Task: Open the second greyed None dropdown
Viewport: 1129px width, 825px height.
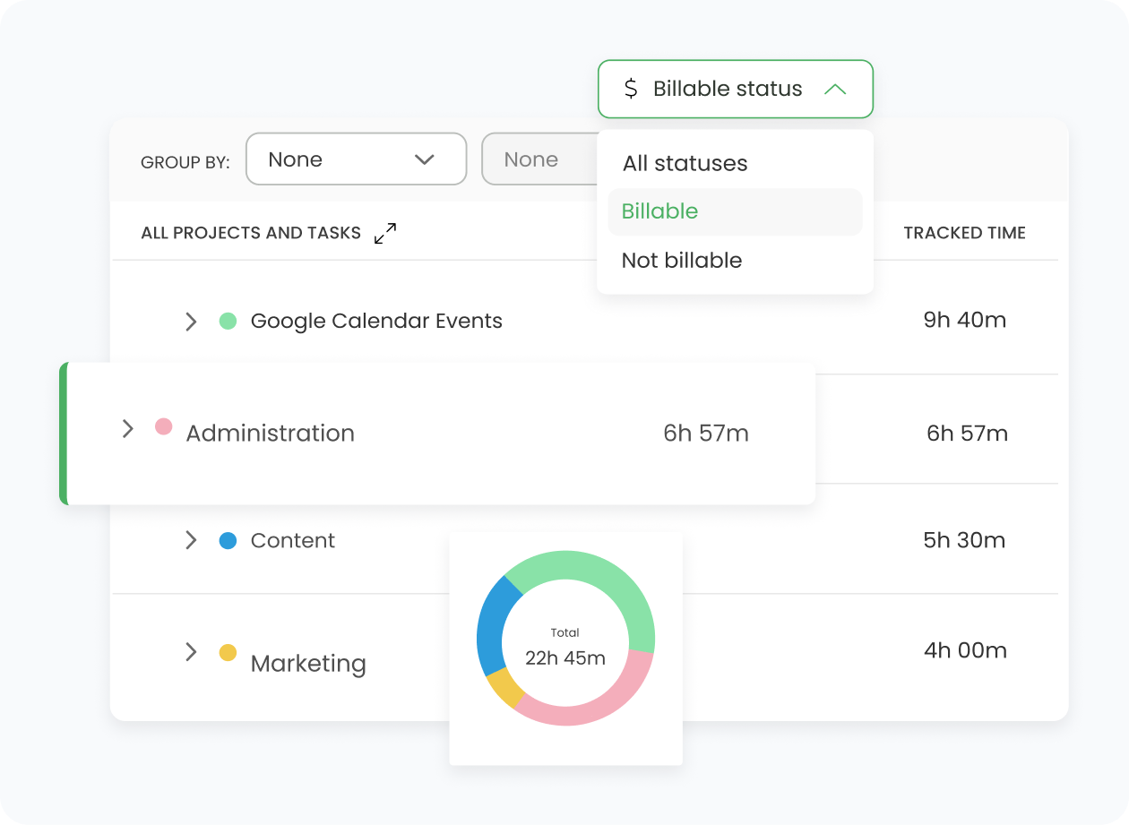Action: [x=538, y=159]
